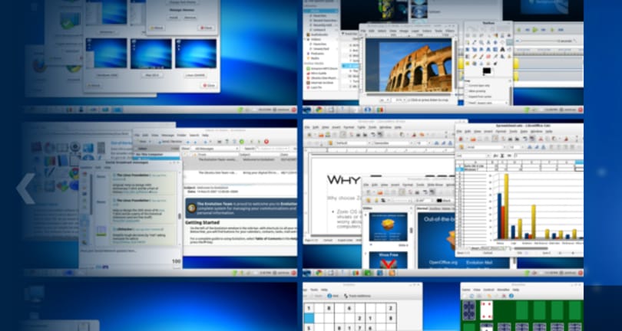Viewport: 622px width, 331px height.
Task: Open the Klondike menu in Solitaire
Action: point(503,290)
